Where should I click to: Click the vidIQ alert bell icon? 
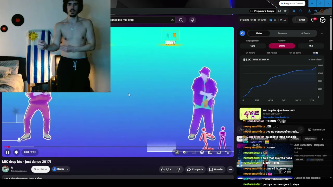click(x=285, y=20)
